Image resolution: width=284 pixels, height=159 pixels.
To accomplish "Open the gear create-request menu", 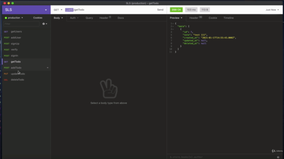I will click(45, 24).
